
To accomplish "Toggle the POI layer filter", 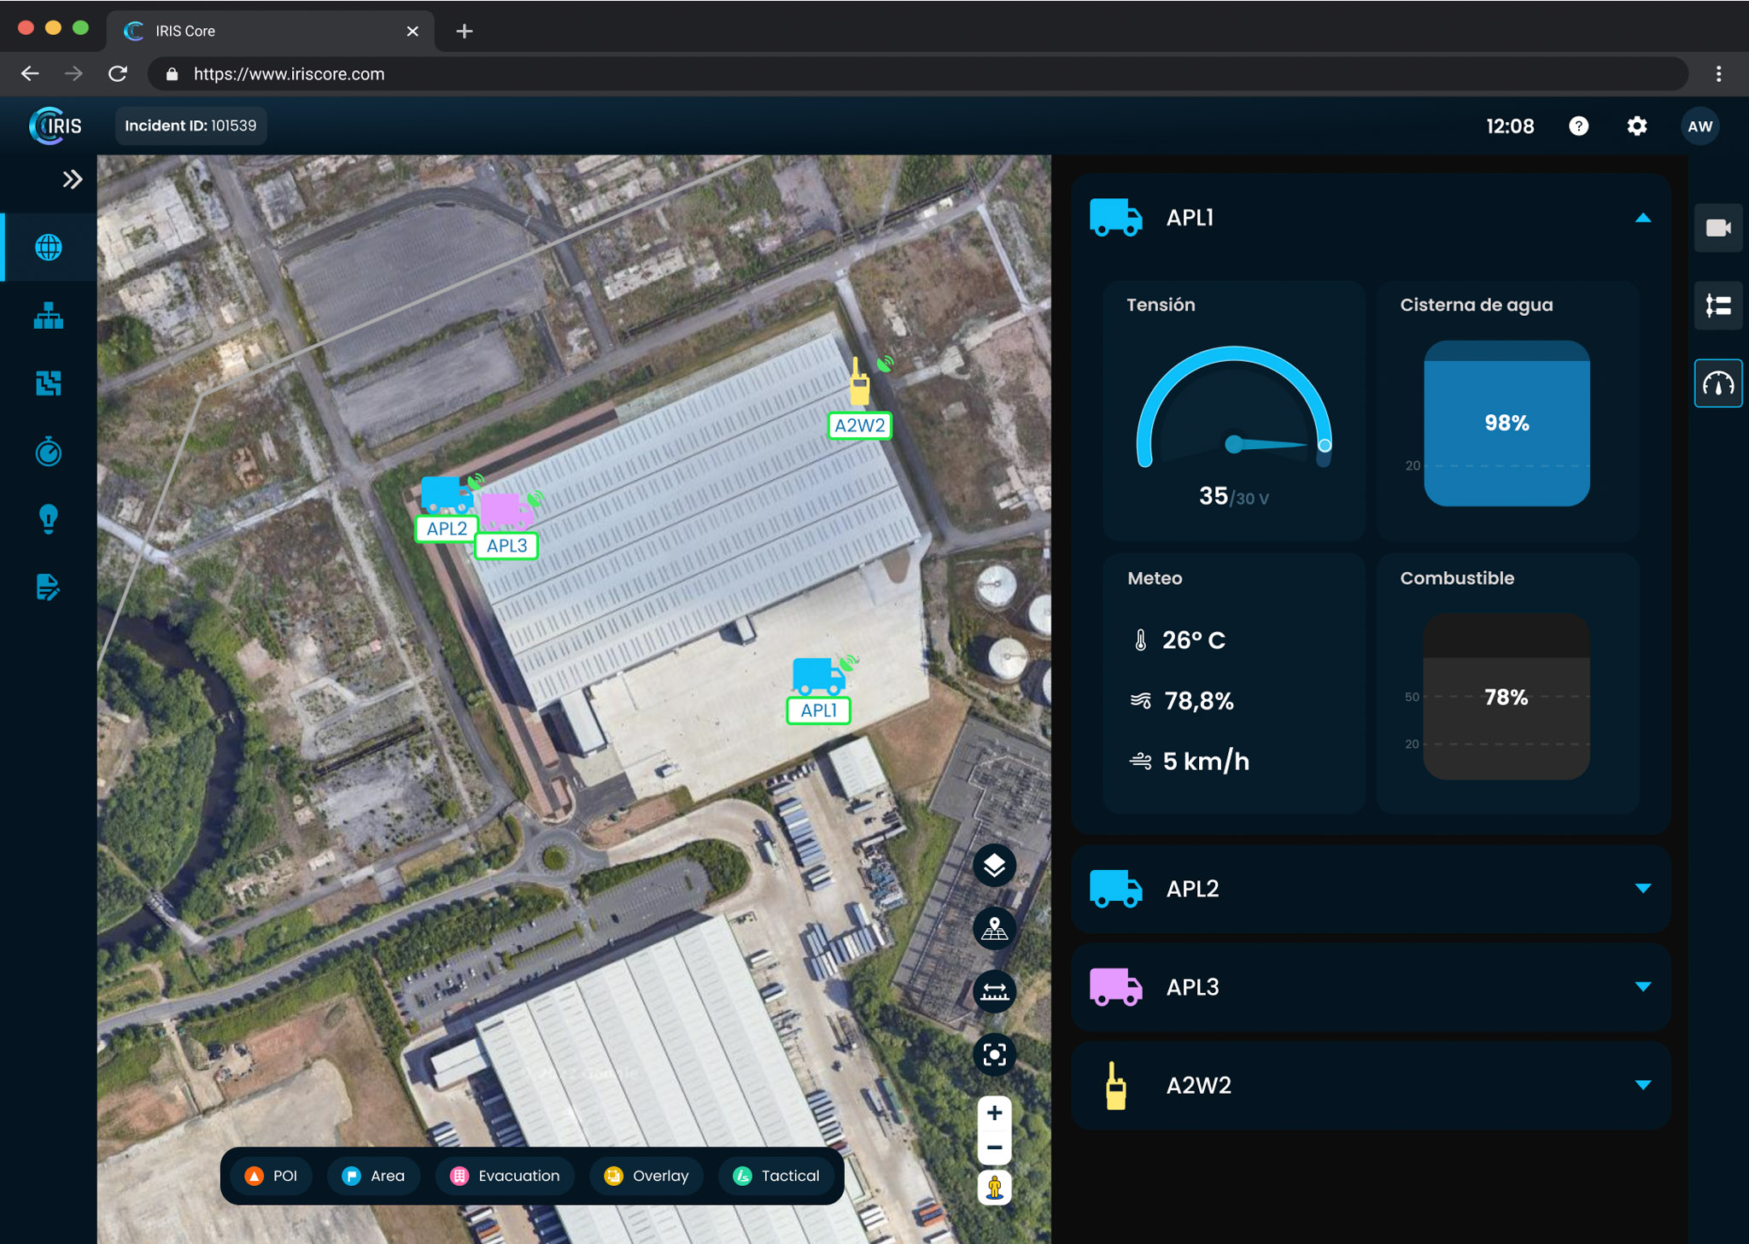I will point(272,1176).
